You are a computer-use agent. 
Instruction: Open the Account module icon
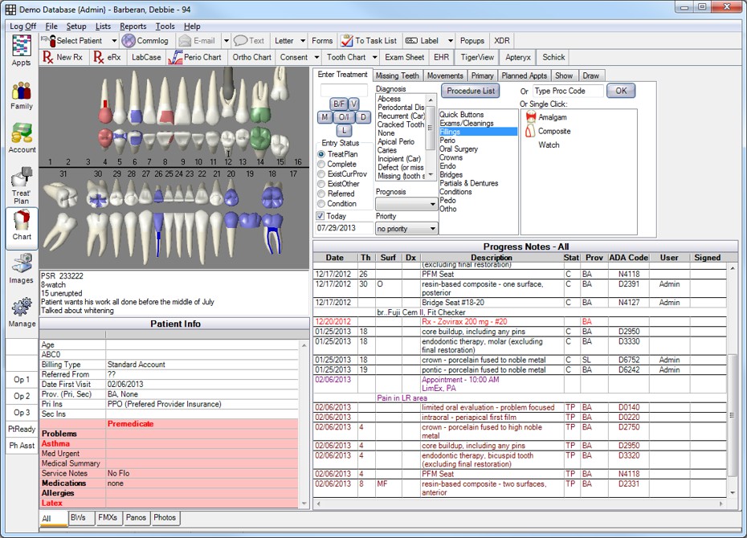click(22, 138)
